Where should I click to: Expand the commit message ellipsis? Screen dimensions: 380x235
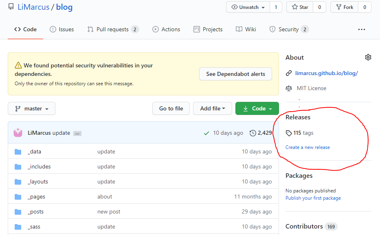[x=77, y=134]
